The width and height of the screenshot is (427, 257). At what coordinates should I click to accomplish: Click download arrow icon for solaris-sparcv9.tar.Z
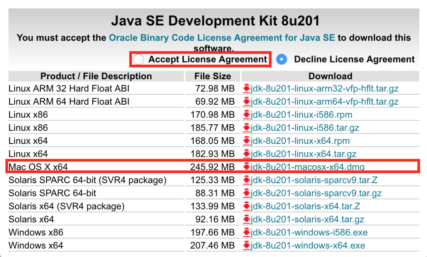(x=246, y=180)
